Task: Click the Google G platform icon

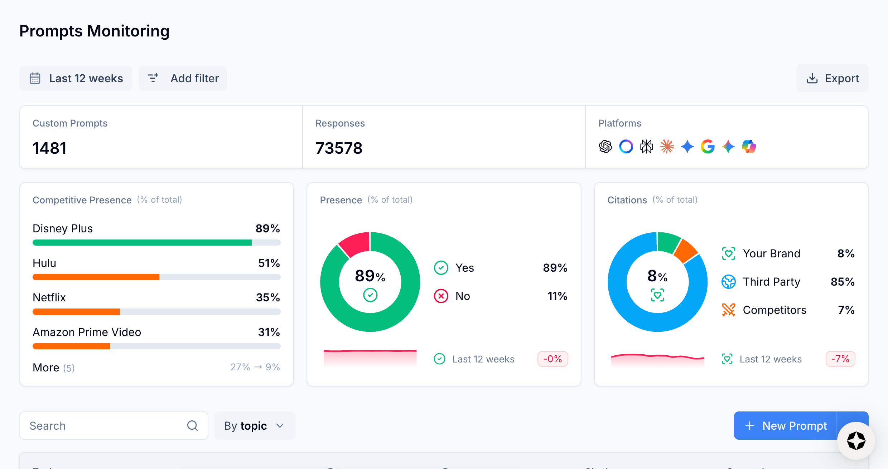Action: tap(708, 147)
